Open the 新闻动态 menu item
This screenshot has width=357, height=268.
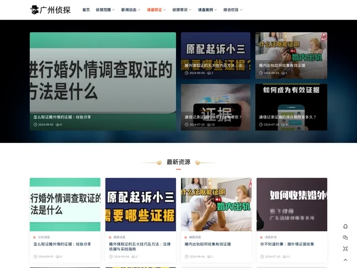(128, 10)
